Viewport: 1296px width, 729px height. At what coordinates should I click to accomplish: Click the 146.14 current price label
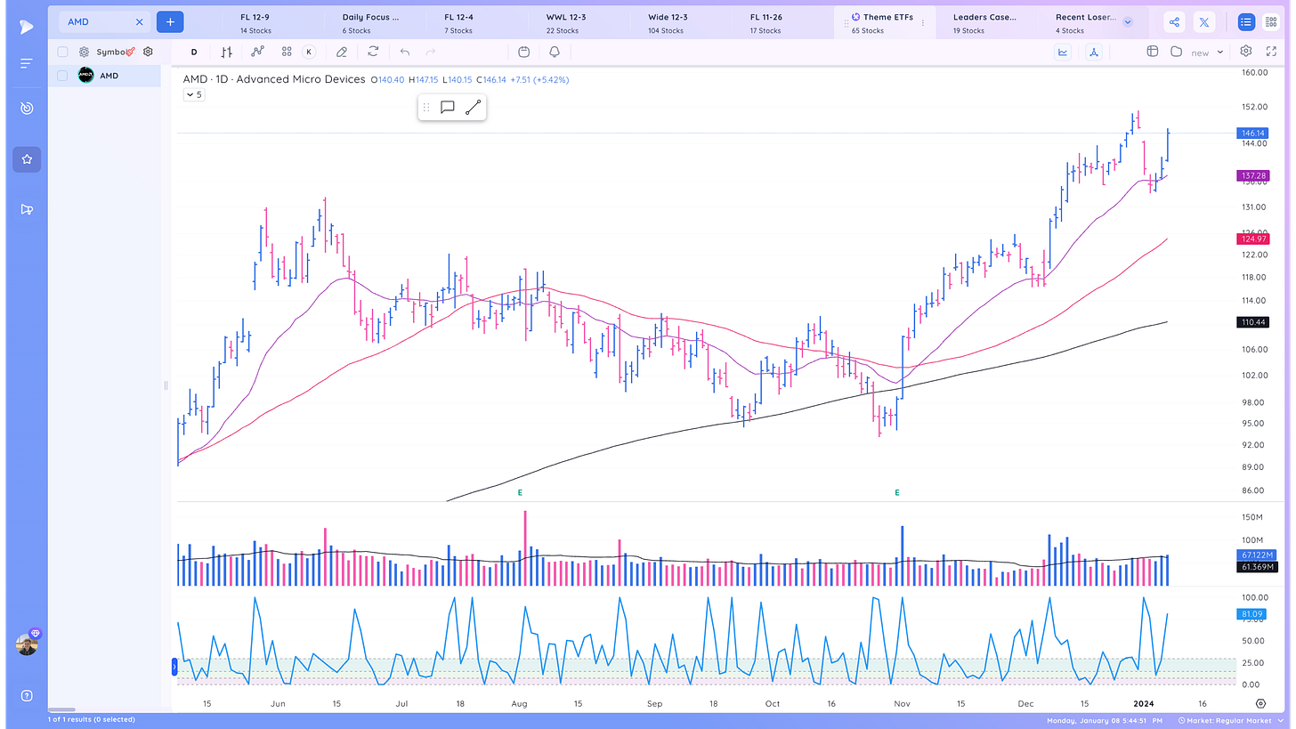[1253, 134]
